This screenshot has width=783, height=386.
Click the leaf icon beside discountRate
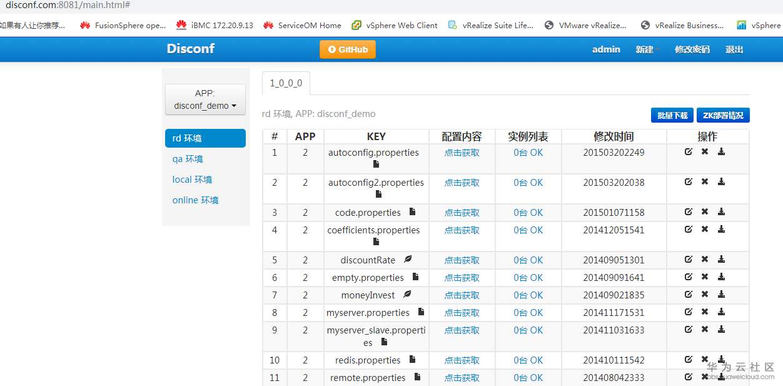[408, 259]
